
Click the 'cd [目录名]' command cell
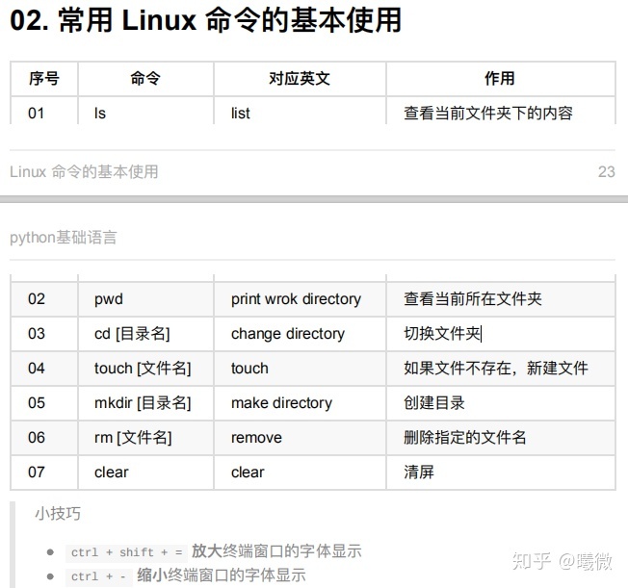point(145,334)
